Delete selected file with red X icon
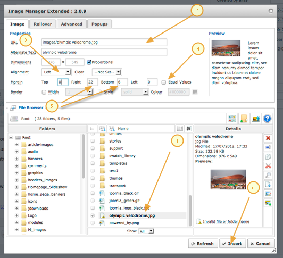 (x=268, y=138)
